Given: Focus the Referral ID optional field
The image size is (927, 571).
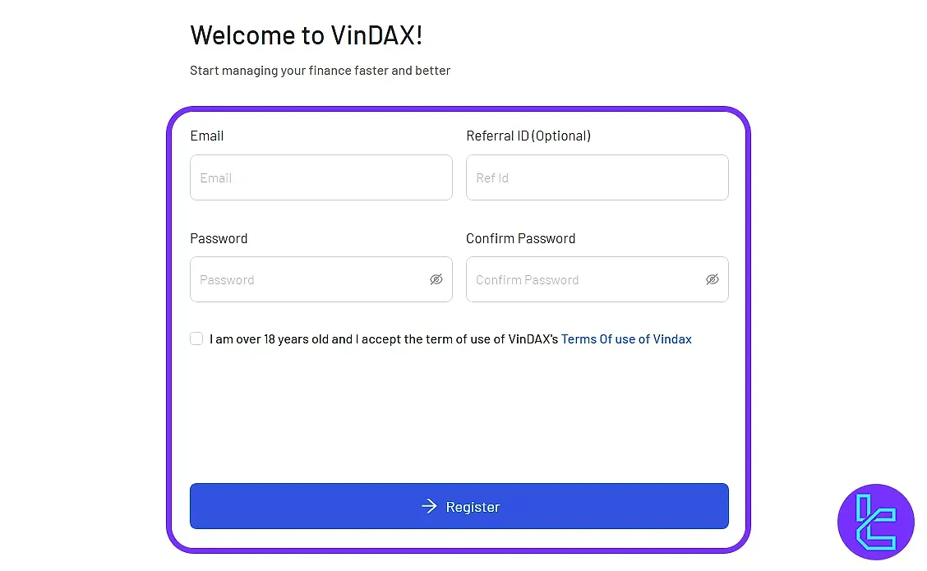Looking at the screenshot, I should pyautogui.click(x=597, y=177).
